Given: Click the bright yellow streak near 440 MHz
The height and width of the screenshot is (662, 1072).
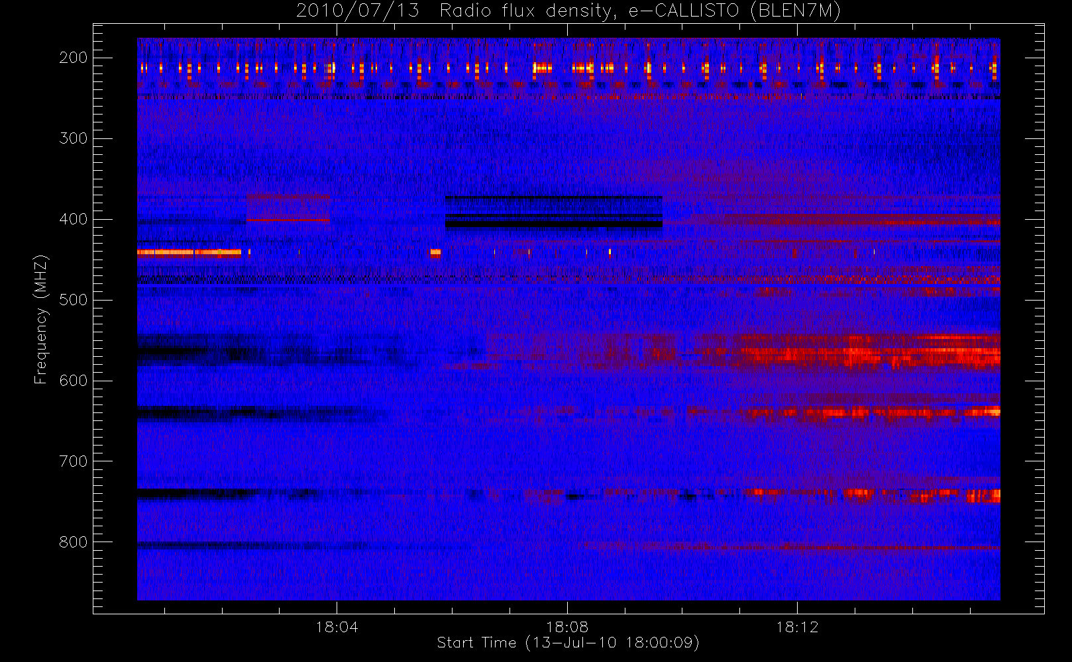Looking at the screenshot, I should (189, 252).
